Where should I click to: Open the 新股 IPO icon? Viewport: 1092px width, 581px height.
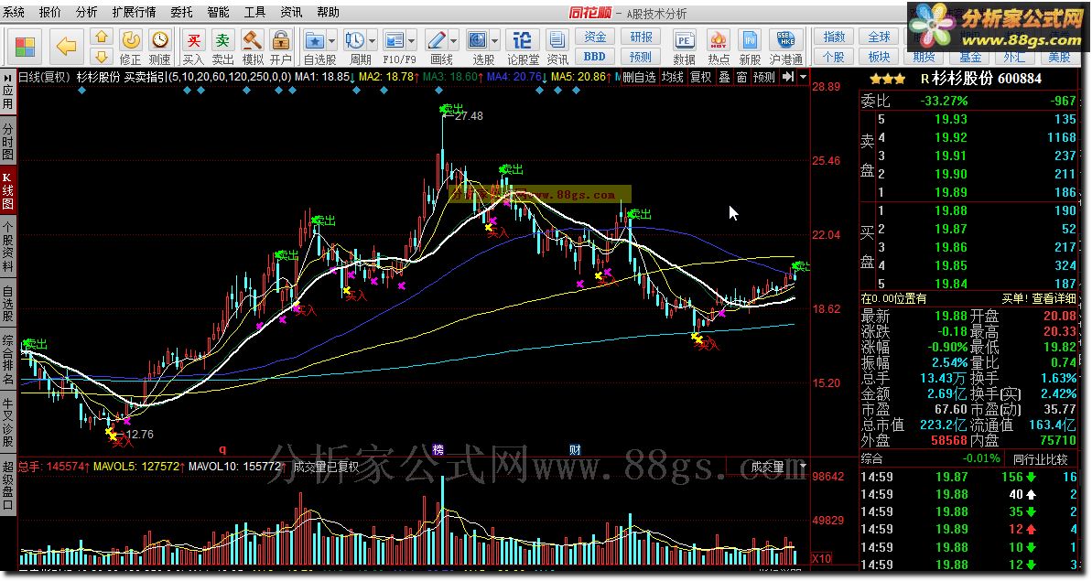coord(750,46)
